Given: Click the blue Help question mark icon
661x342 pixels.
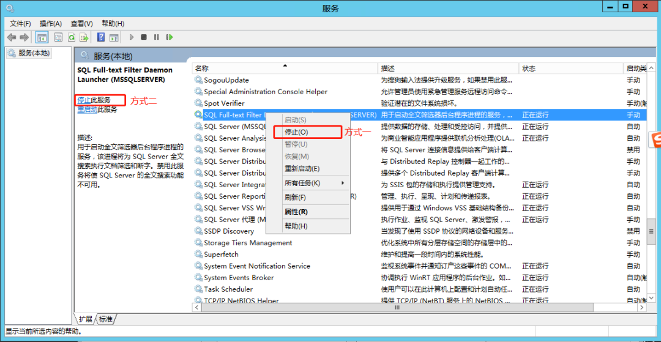Looking at the screenshot, I should [101, 37].
